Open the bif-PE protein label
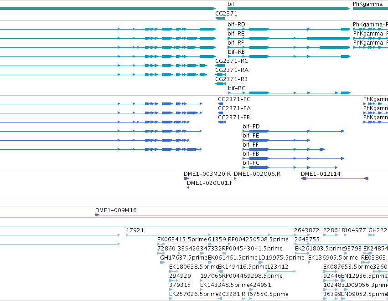The height and width of the screenshot is (301, 388). tap(251, 136)
